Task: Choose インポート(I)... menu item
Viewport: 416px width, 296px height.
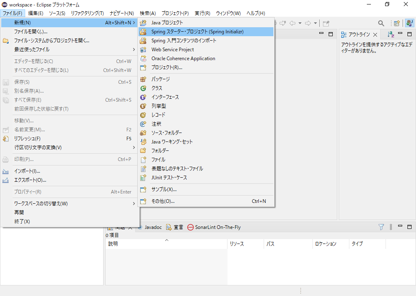Action: (69, 171)
